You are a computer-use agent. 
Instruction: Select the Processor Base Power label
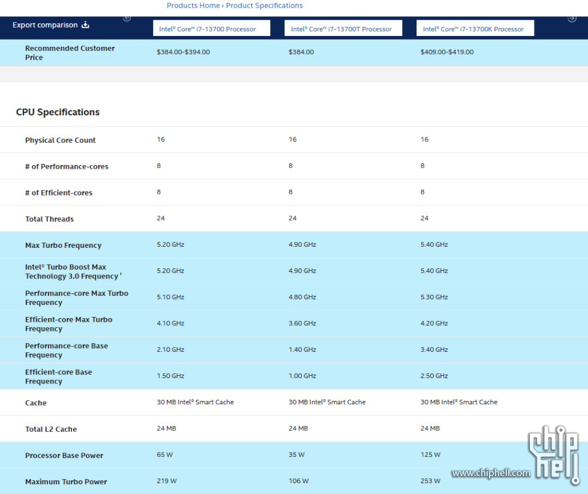[x=64, y=456]
